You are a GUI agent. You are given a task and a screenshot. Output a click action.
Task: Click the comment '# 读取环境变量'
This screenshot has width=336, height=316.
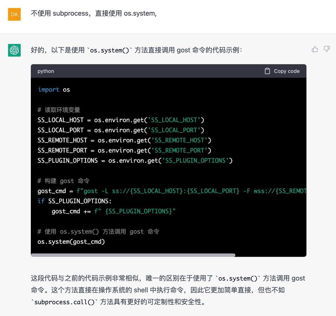pos(59,110)
